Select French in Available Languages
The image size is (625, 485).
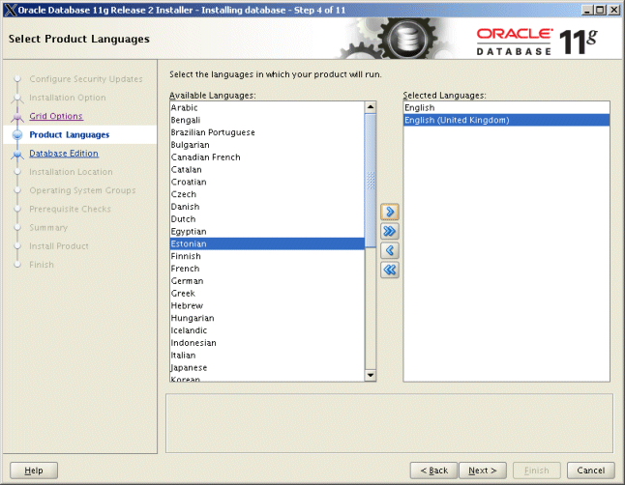coord(267,269)
